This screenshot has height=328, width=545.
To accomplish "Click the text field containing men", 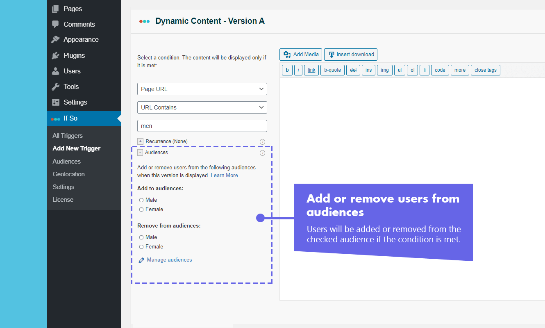I will (x=202, y=126).
